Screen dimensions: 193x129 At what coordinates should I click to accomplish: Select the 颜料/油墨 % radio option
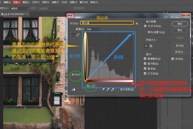coord(145,32)
